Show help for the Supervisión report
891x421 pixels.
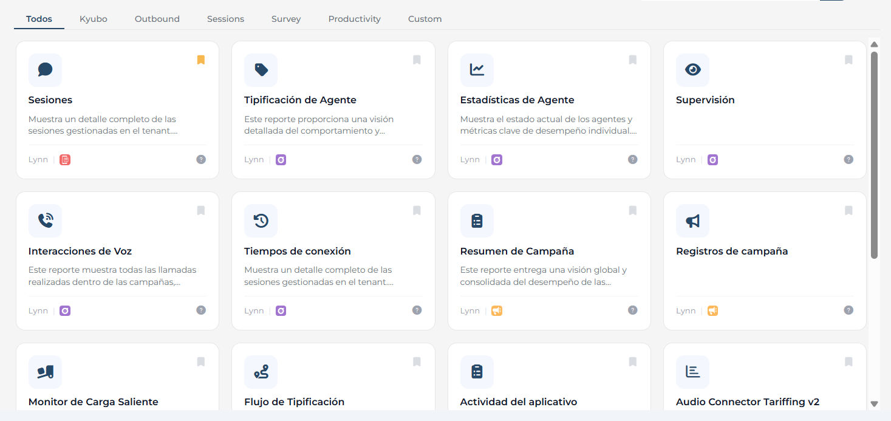point(848,159)
